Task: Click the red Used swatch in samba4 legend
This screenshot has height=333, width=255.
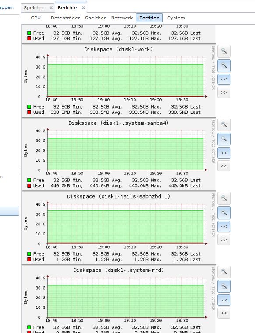Action: [29, 186]
